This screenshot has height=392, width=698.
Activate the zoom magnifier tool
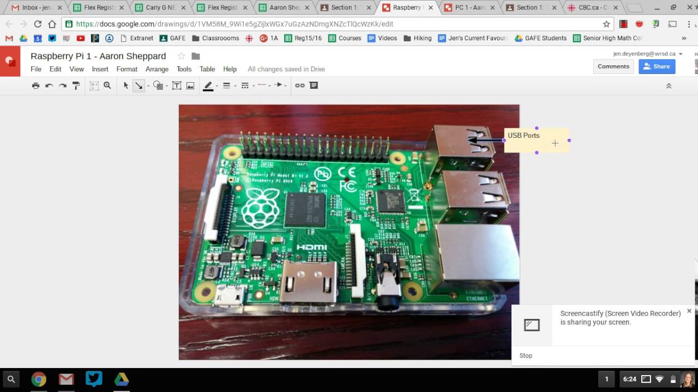point(107,85)
